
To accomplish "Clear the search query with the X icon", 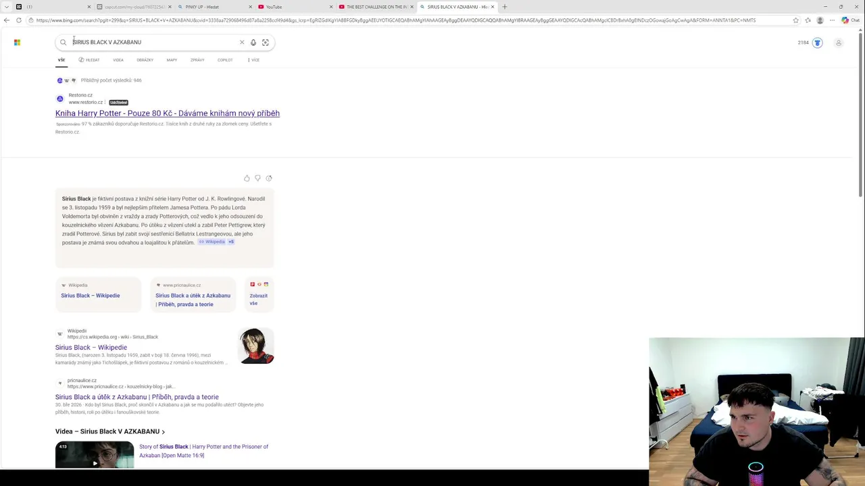I will 242,43.
